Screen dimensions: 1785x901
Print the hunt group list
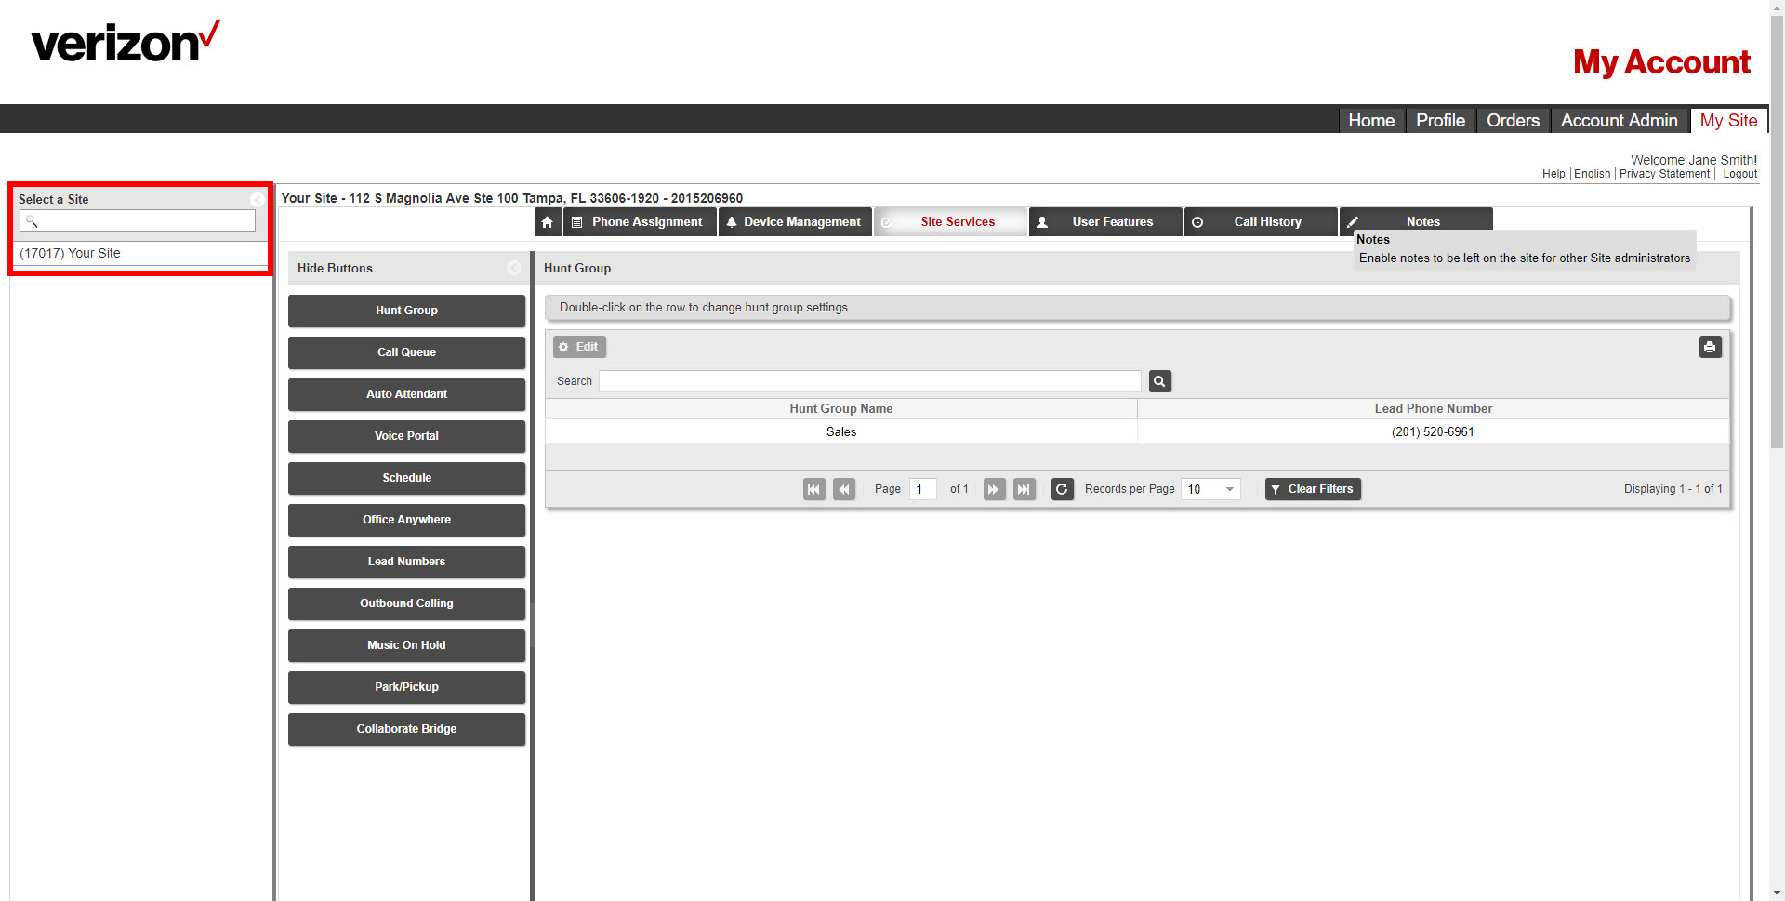1710,347
